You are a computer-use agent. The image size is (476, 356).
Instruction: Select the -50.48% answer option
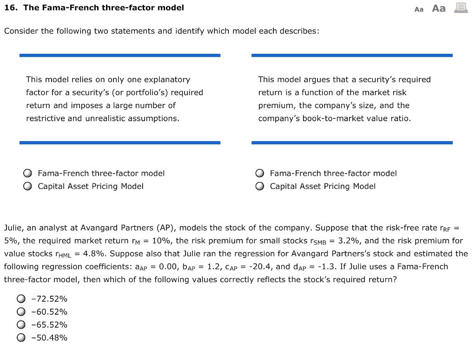20,338
